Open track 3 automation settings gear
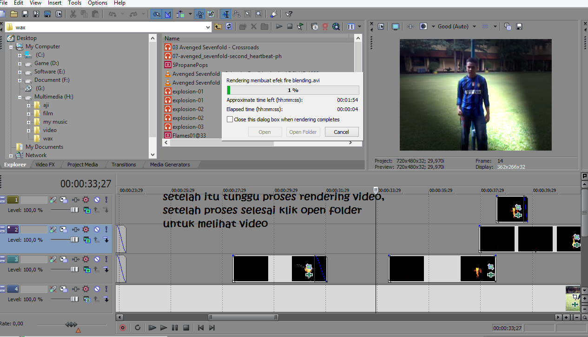 pos(86,259)
